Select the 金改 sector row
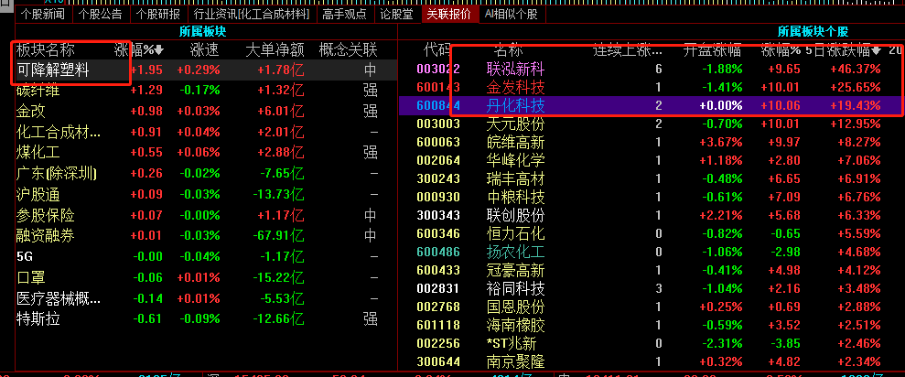 pyautogui.click(x=206, y=111)
